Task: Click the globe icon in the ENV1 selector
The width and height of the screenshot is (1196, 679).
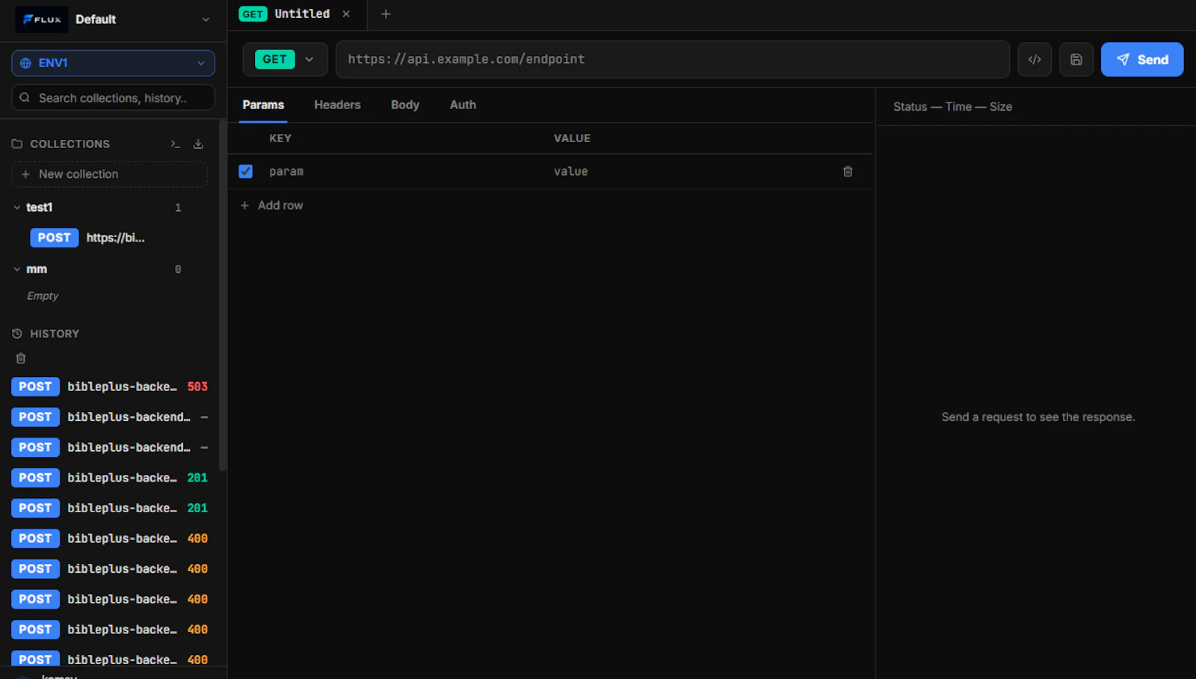Action: (x=26, y=63)
